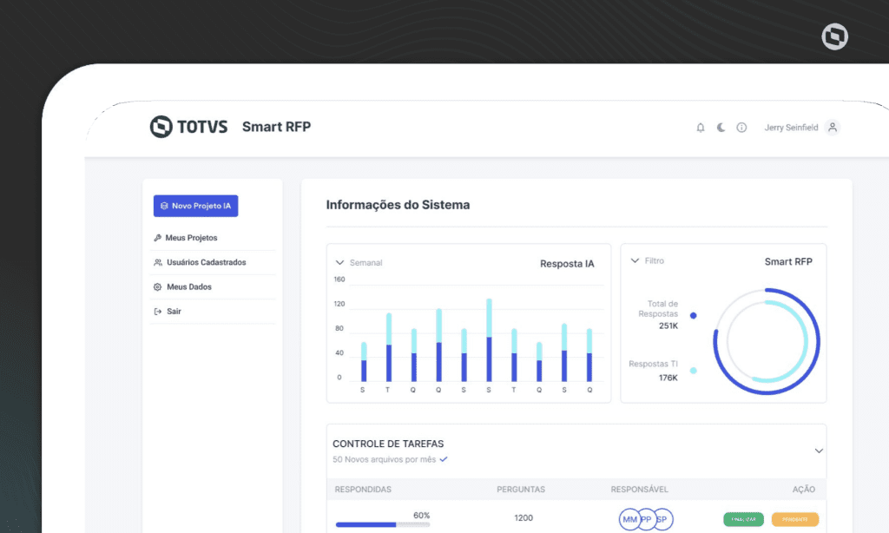Click the green Finalizar button

click(x=743, y=519)
